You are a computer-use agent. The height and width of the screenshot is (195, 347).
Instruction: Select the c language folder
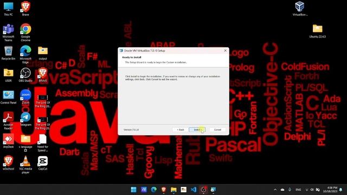click(25, 143)
